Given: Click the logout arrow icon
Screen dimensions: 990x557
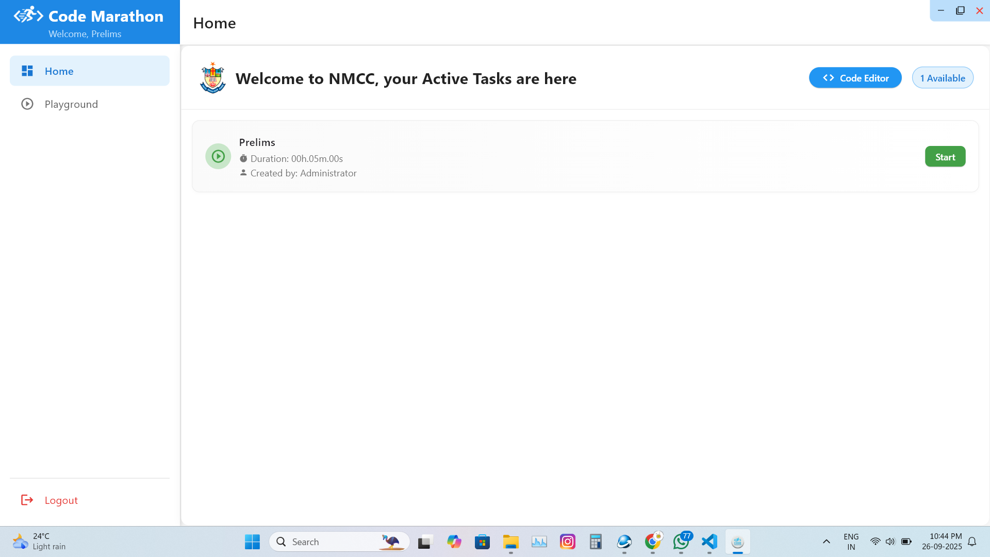Looking at the screenshot, I should [27, 500].
